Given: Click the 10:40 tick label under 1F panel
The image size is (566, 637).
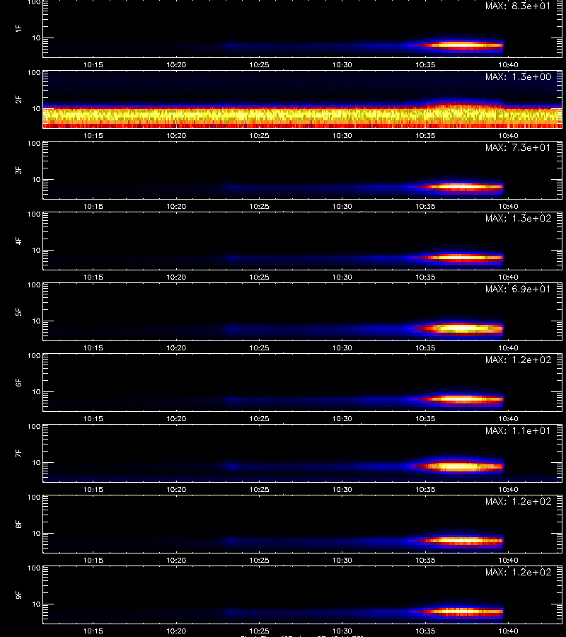Looking at the screenshot, I should (509, 64).
